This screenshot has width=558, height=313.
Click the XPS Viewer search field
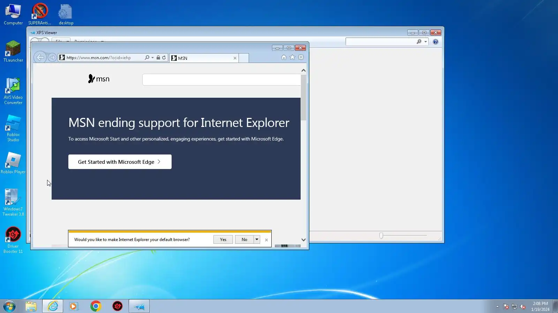380,42
